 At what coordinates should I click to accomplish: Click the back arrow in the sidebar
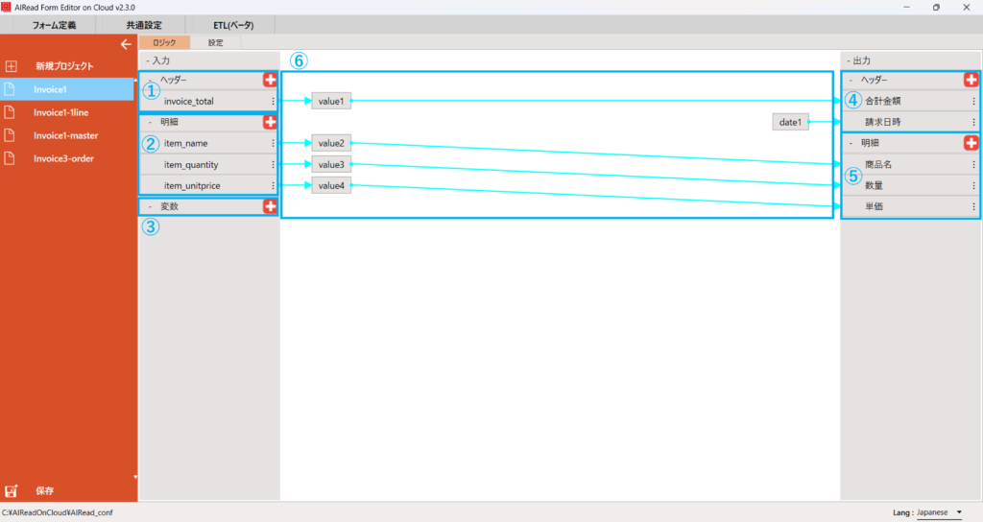[125, 44]
